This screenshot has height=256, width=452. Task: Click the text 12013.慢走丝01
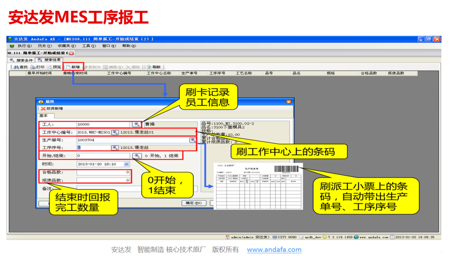[x=137, y=132]
